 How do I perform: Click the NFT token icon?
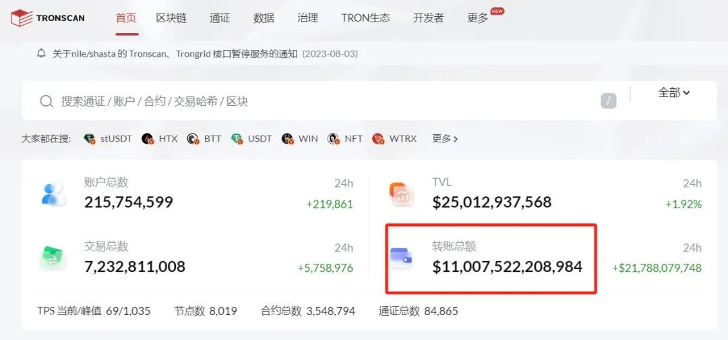334,138
